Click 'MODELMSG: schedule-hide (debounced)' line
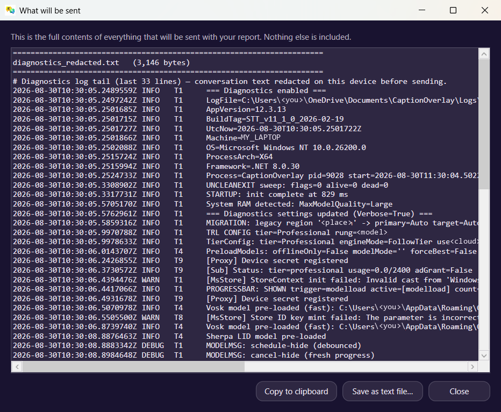Screen dimensions: 501x412 [x=187, y=346]
